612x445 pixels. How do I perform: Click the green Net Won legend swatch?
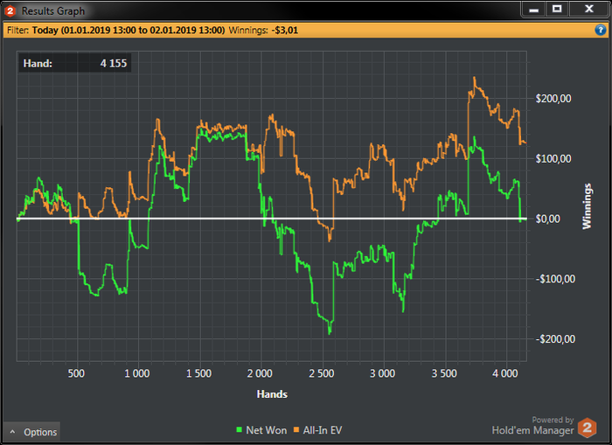240,430
